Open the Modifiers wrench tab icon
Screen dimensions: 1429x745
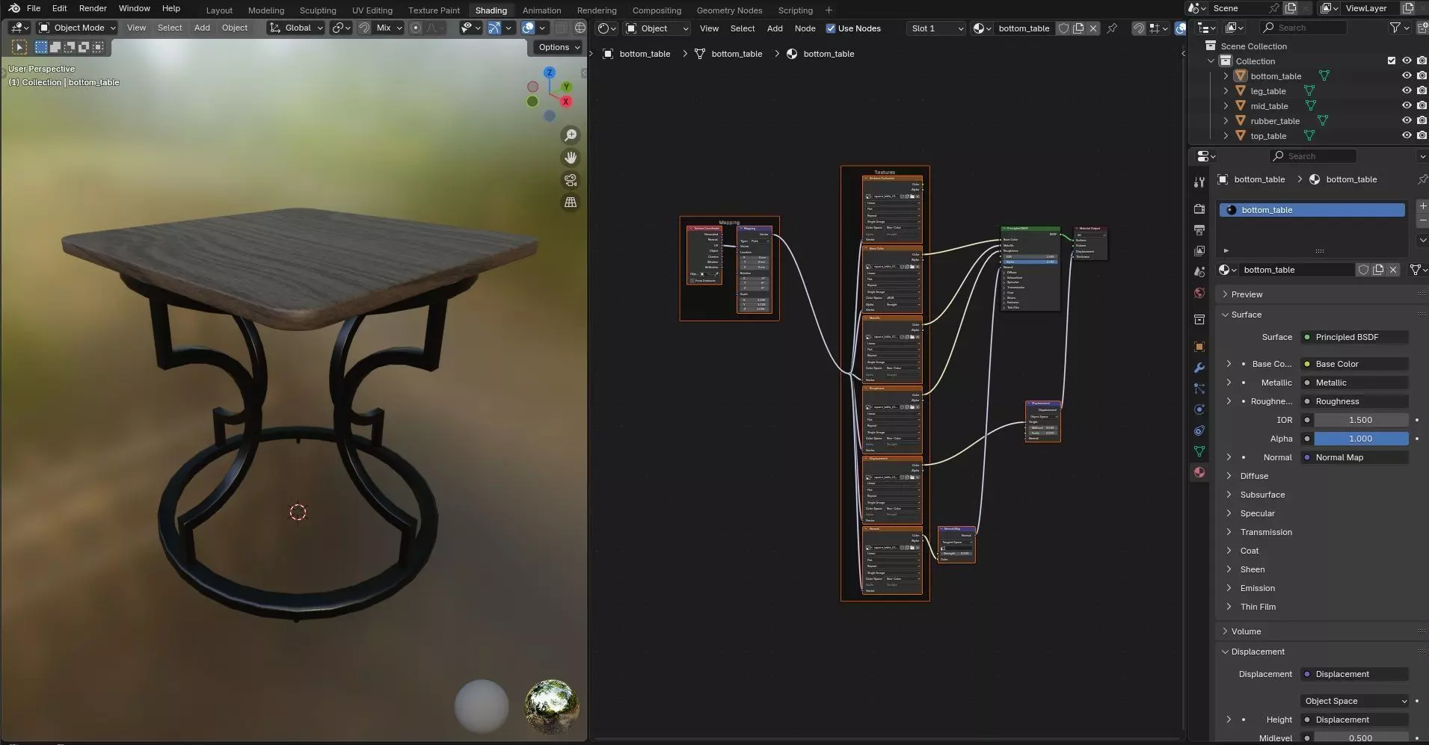coord(1199,368)
